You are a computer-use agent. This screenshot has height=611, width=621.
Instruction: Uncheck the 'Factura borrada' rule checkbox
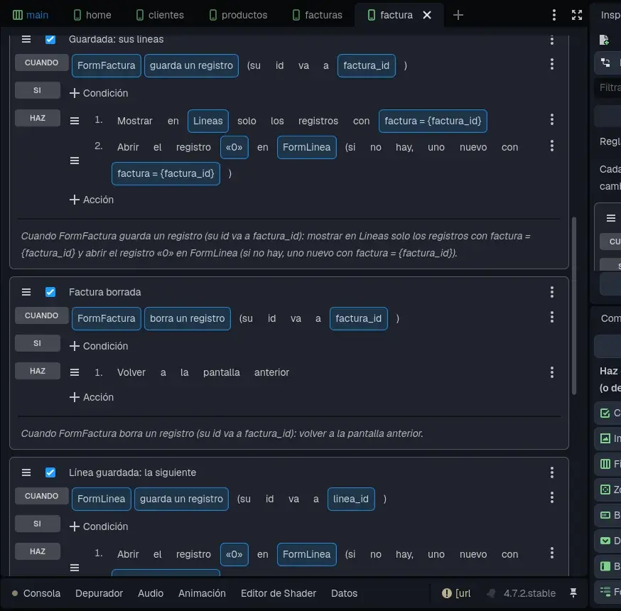(50, 292)
